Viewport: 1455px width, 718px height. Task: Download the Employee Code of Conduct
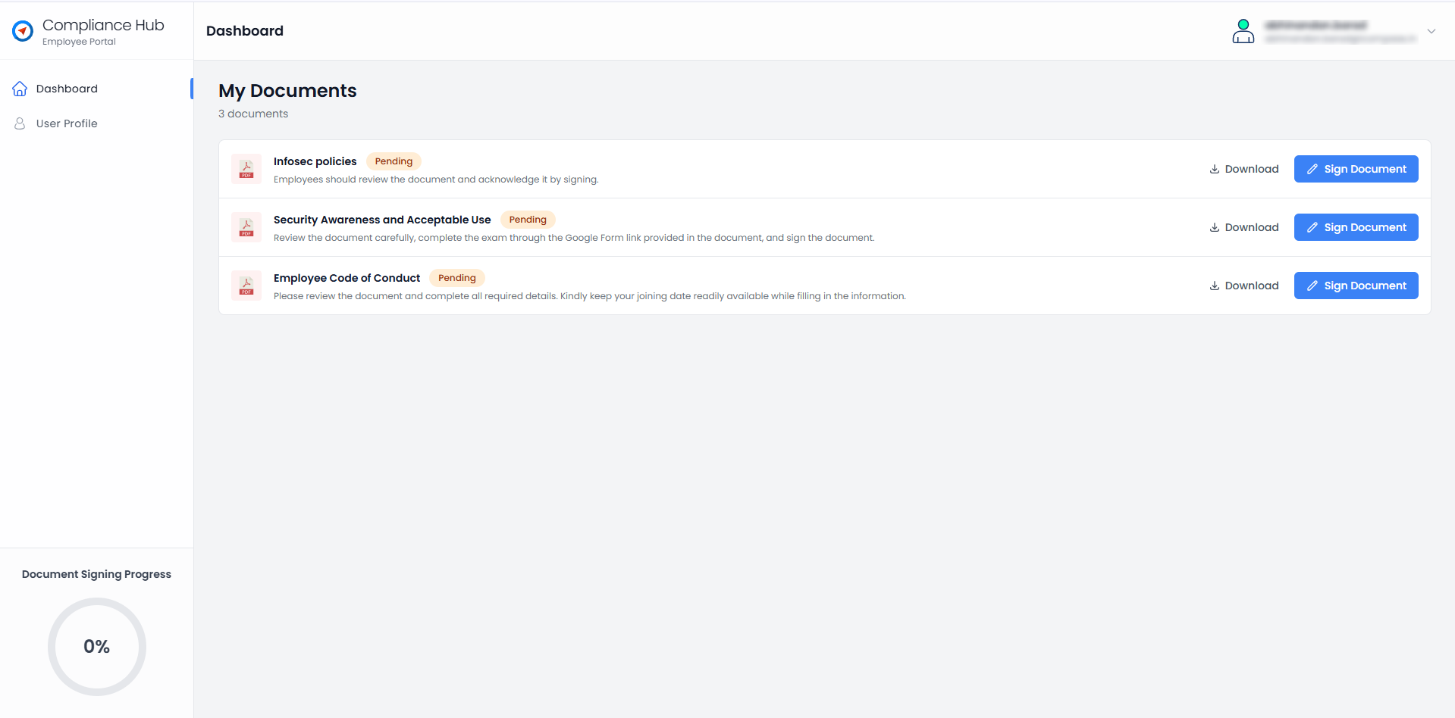click(x=1243, y=286)
